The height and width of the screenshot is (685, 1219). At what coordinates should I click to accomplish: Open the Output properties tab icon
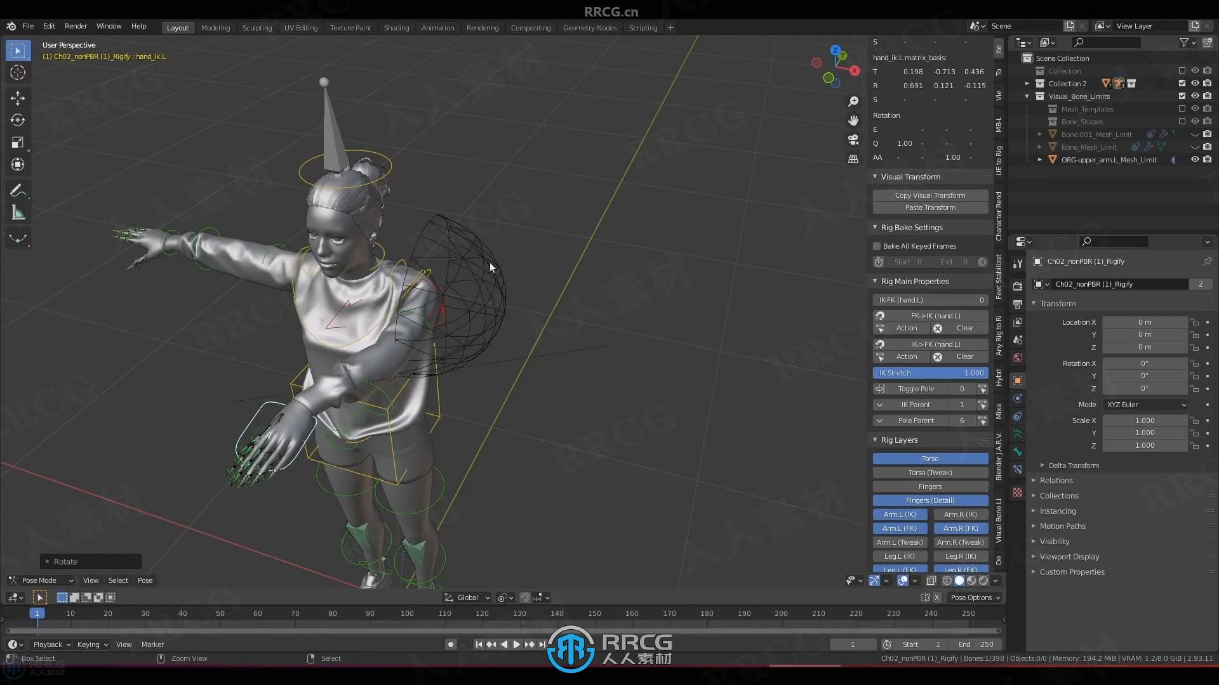tap(1018, 304)
